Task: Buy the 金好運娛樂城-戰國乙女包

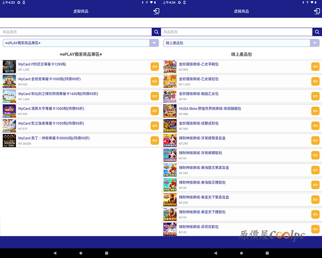Action: (x=315, y=96)
